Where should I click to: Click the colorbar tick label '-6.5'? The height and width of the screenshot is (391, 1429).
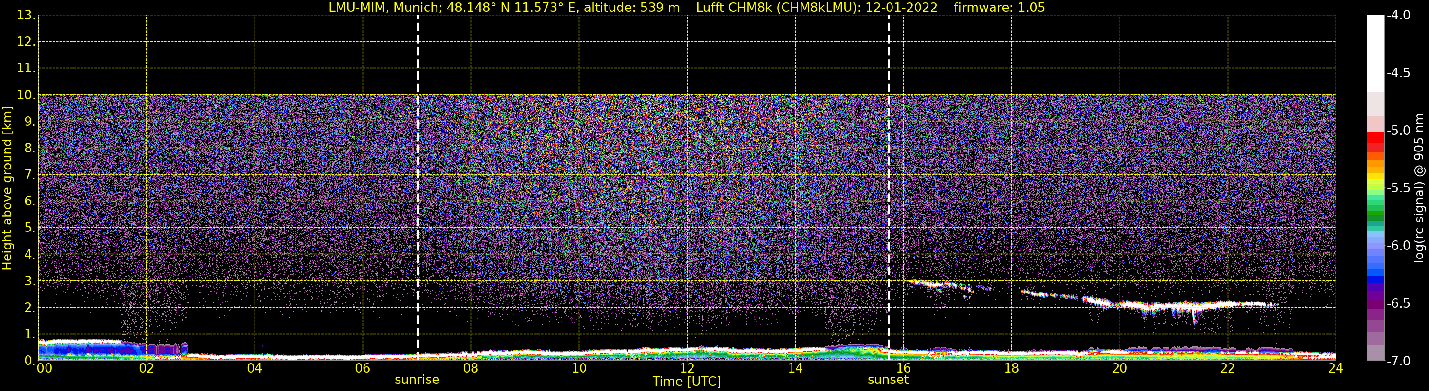coord(1398,303)
